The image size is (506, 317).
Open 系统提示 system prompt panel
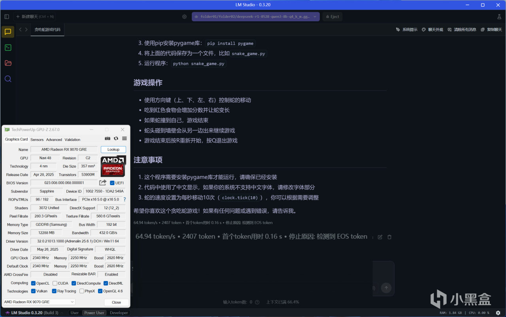coord(406,30)
